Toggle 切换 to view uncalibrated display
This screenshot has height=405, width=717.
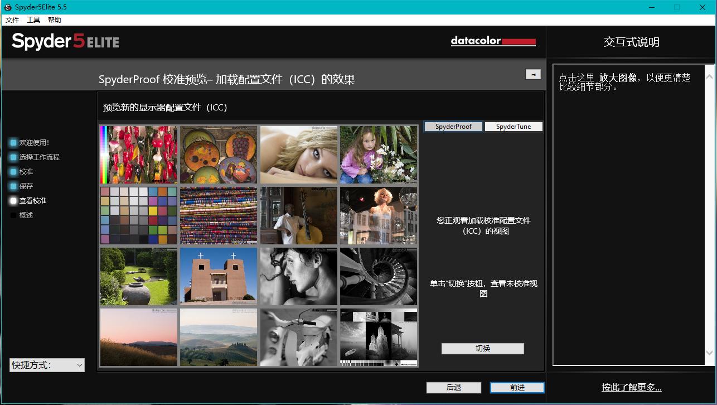482,348
